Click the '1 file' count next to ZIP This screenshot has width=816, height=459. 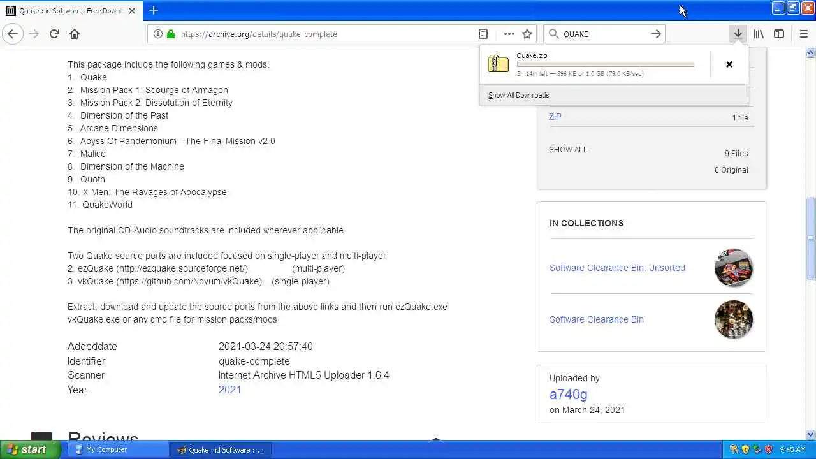[740, 118]
